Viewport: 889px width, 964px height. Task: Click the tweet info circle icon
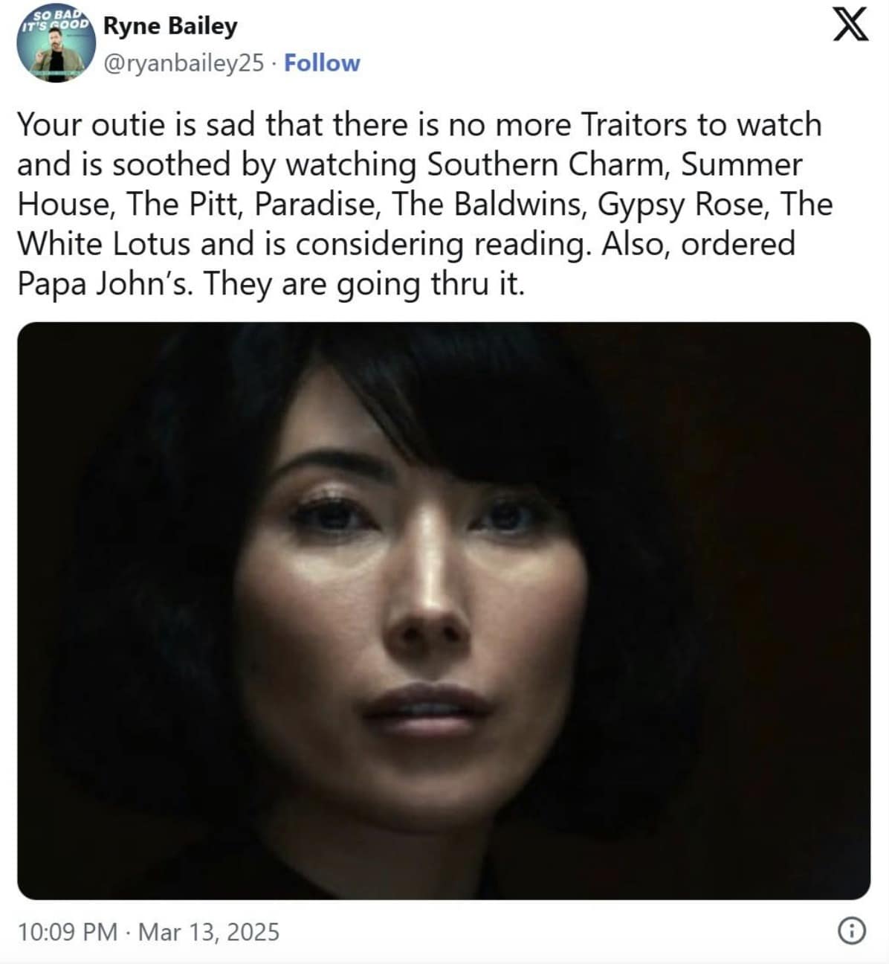(852, 931)
